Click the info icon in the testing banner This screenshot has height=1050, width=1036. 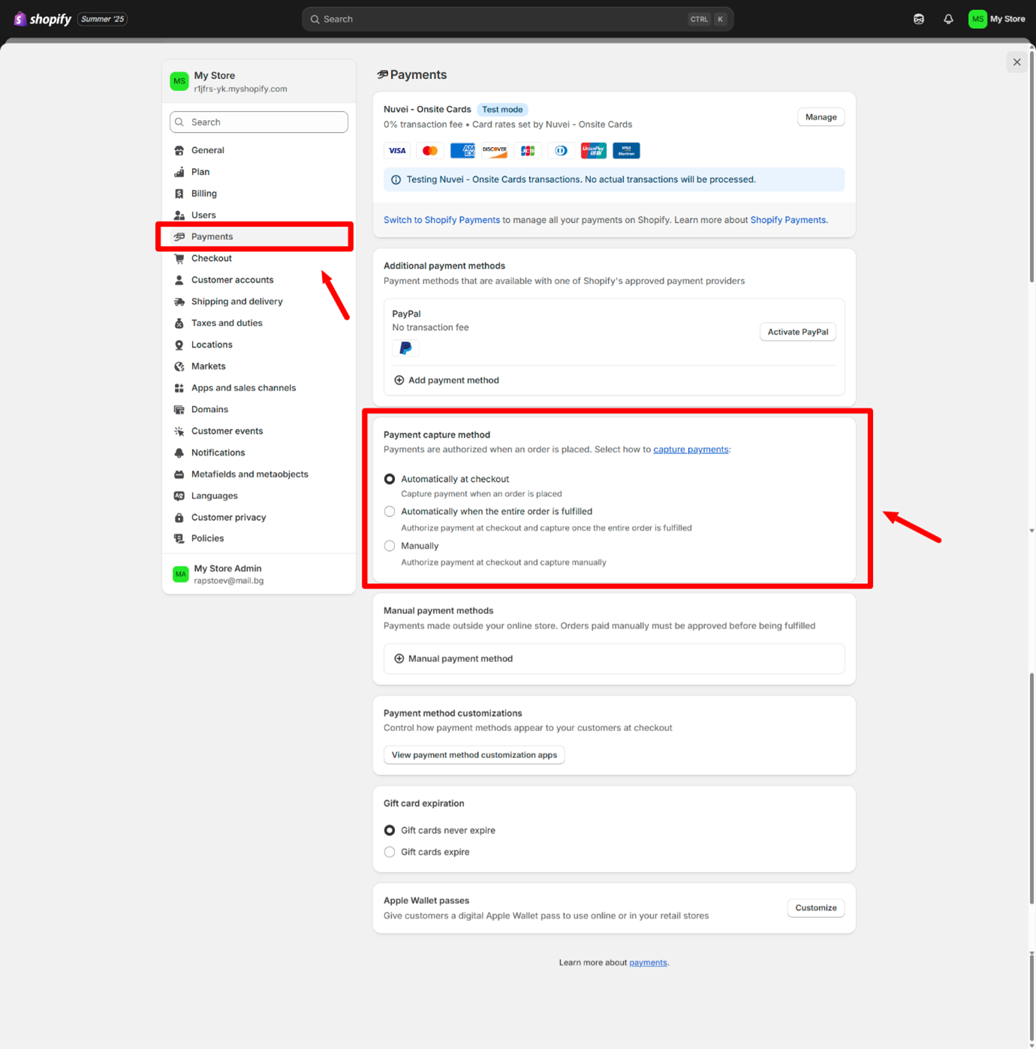coord(396,180)
